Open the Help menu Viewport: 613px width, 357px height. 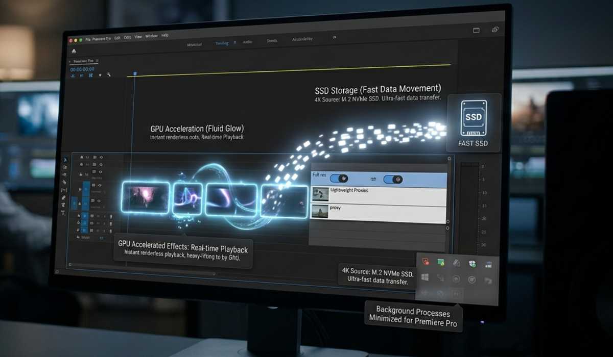click(x=165, y=35)
